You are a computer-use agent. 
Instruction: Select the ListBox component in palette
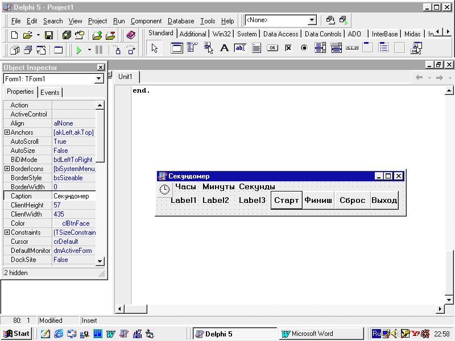pyautogui.click(x=320, y=48)
